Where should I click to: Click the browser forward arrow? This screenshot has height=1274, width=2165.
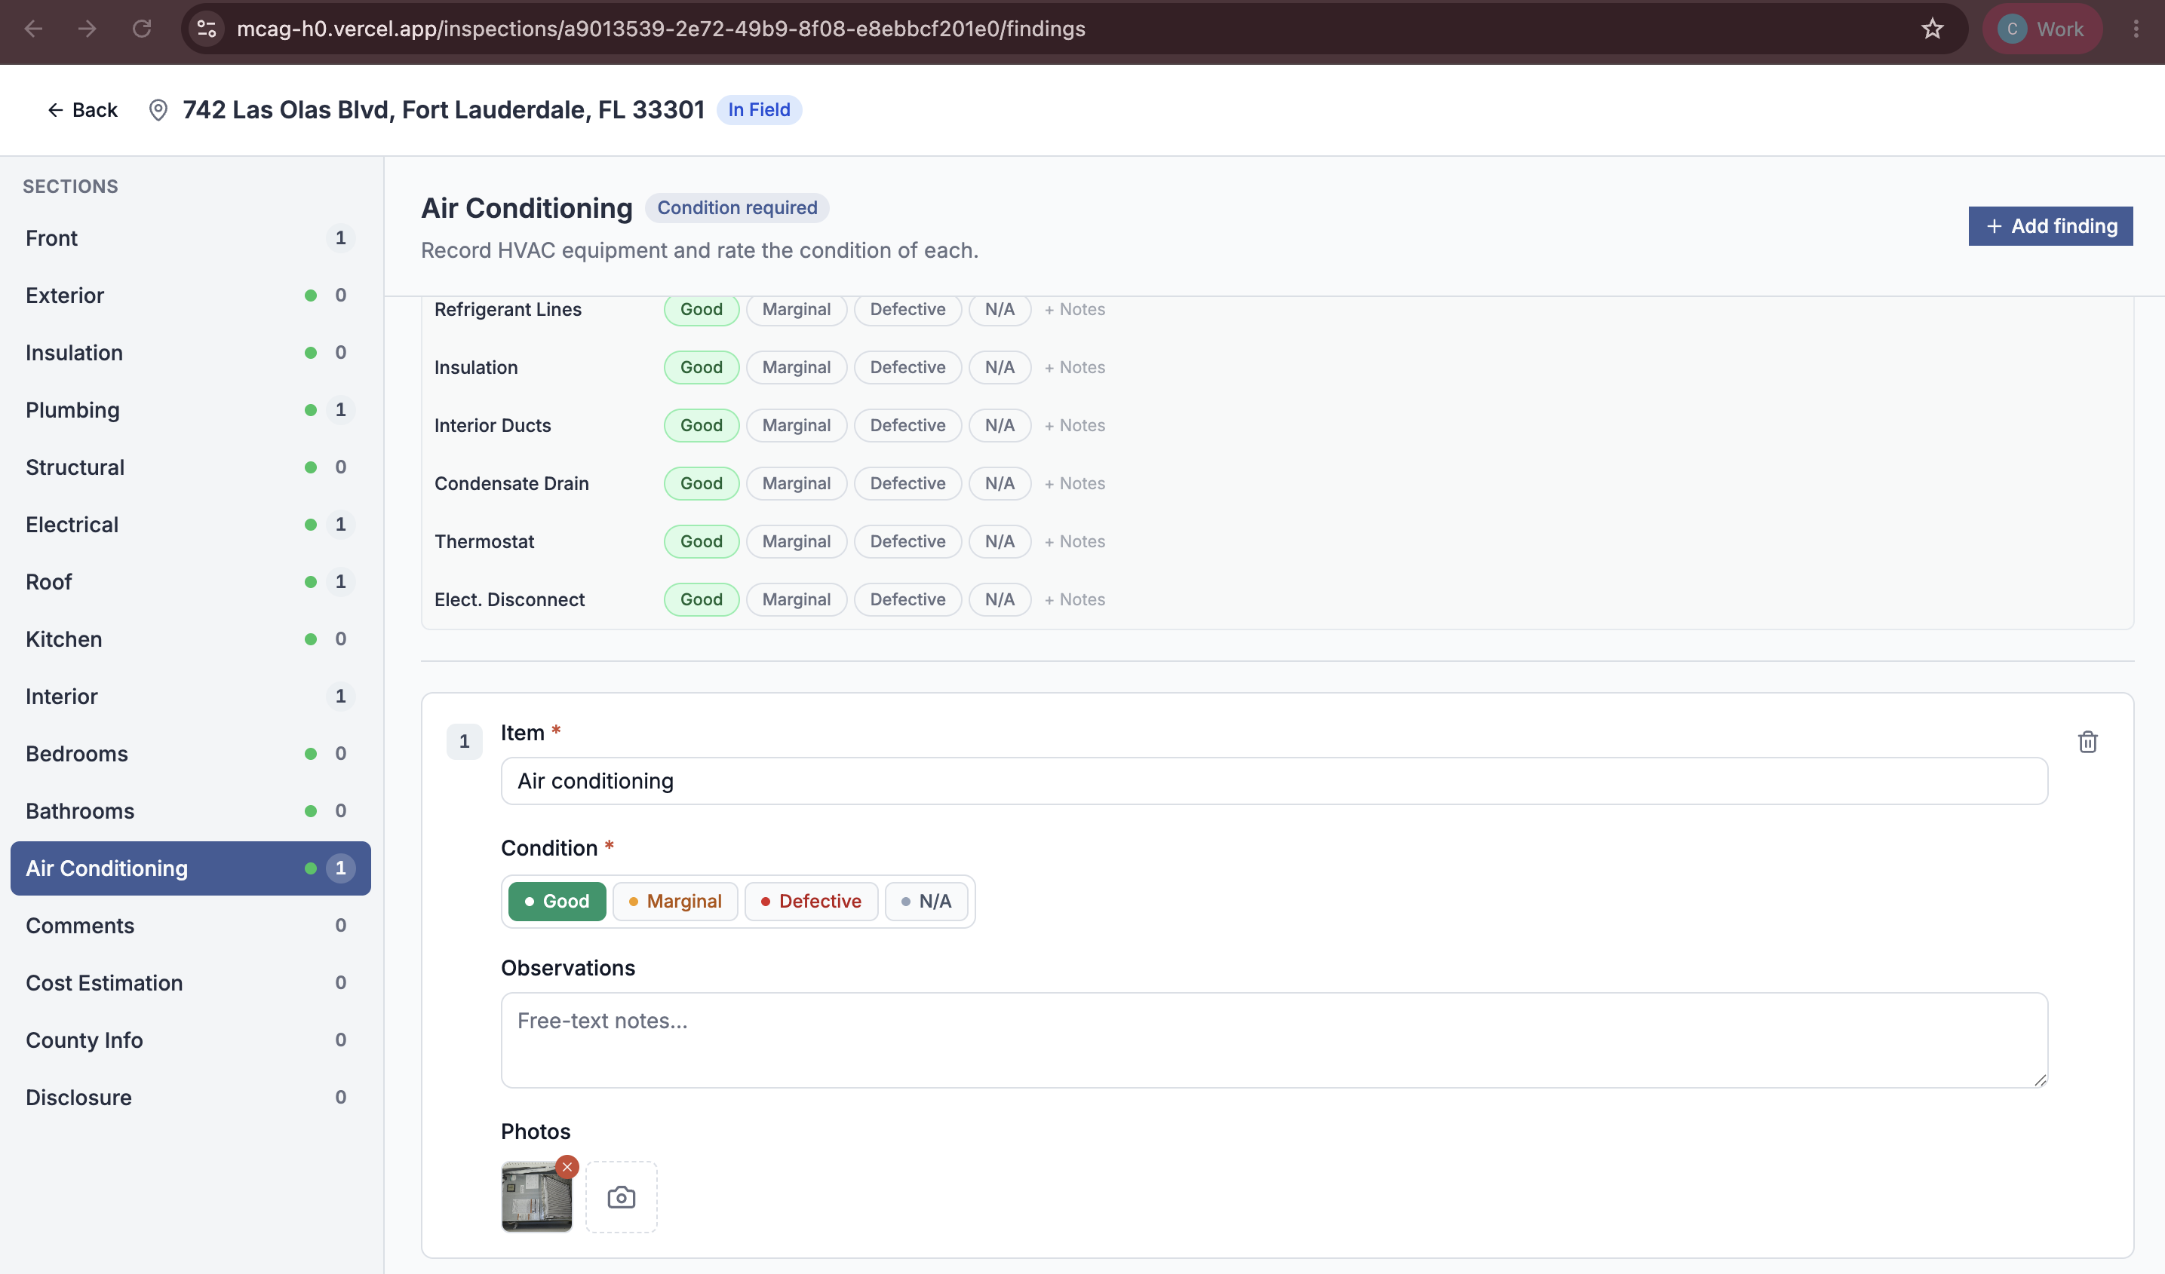click(x=87, y=29)
